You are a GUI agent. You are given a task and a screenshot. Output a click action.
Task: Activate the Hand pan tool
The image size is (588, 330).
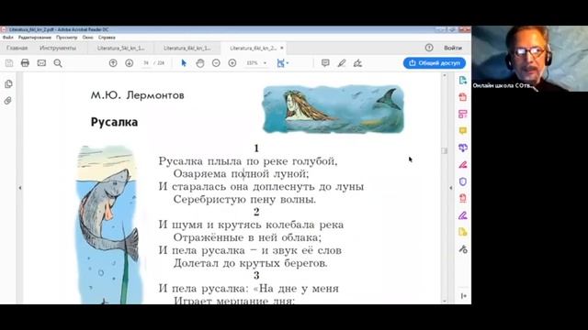click(200, 63)
